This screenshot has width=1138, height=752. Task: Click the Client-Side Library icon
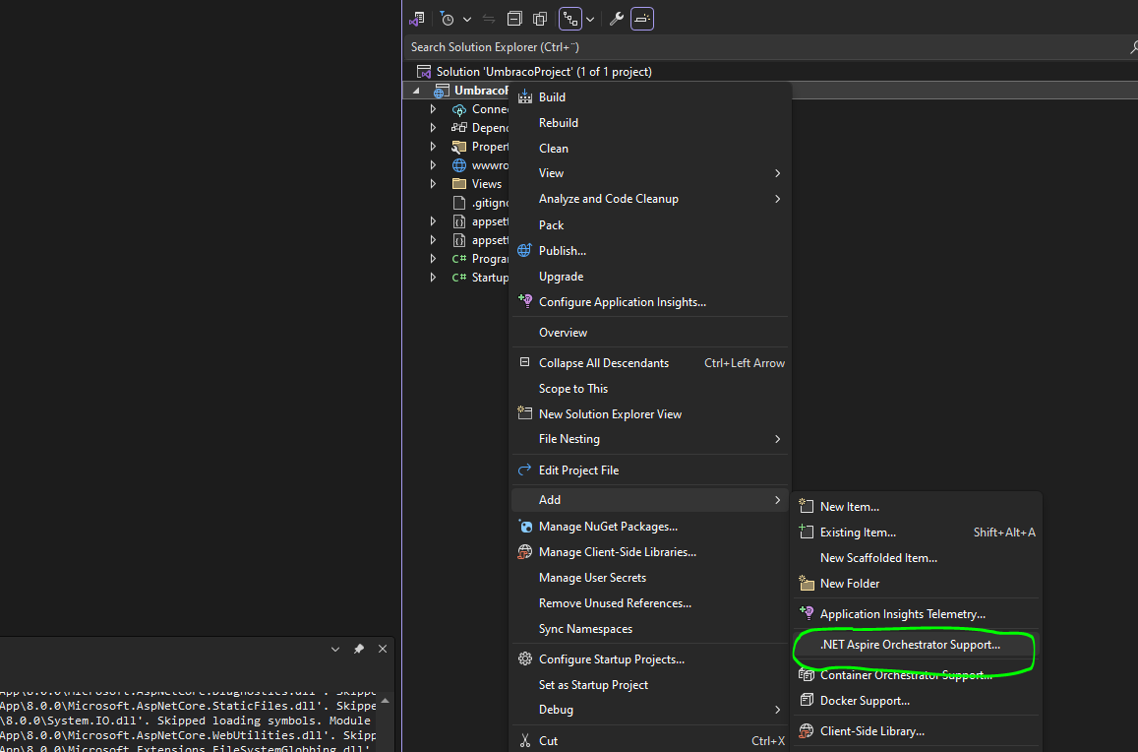[807, 731]
